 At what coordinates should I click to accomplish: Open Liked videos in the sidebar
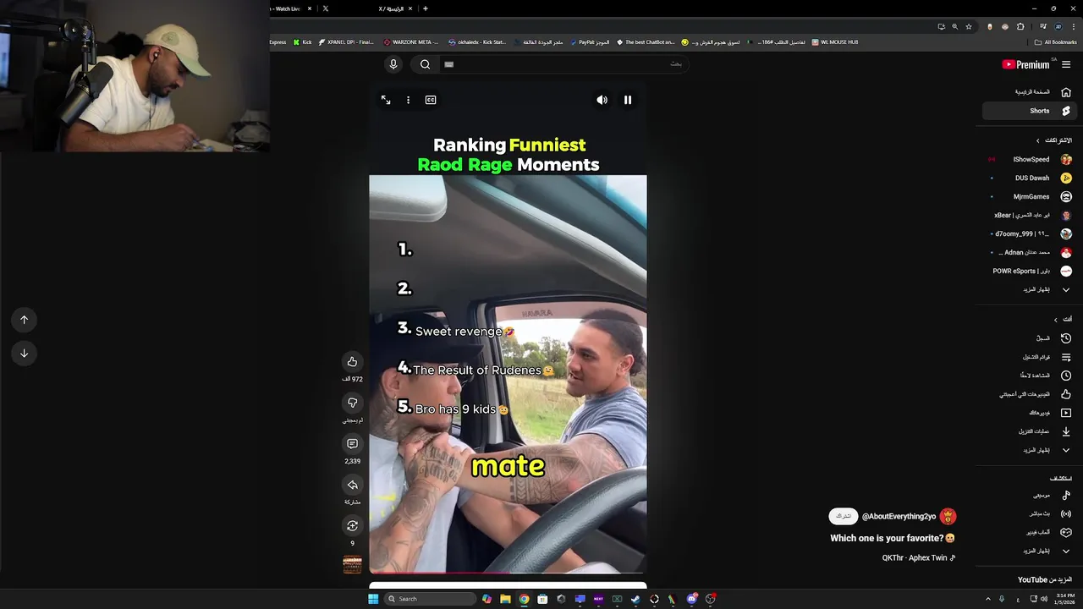1029,394
